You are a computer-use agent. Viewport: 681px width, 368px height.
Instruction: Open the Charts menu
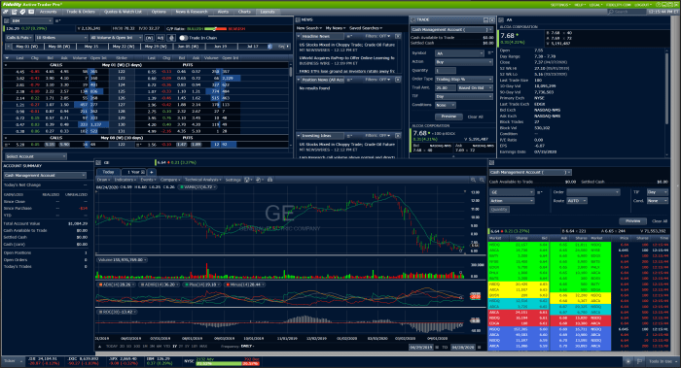[x=244, y=12]
